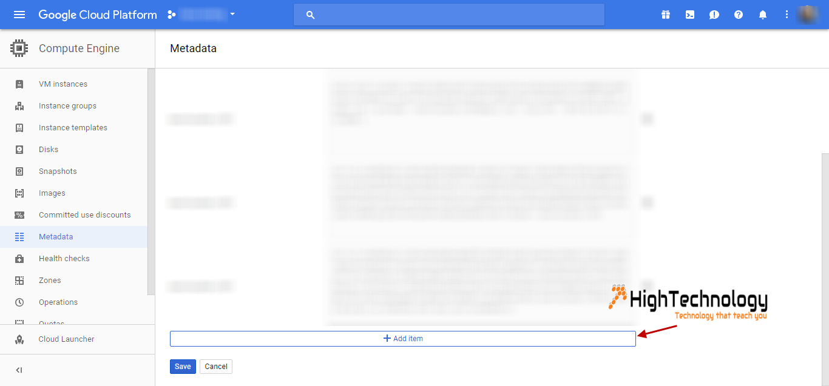Image resolution: width=829 pixels, height=386 pixels.
Task: Navigate to Zones
Action: (50, 281)
